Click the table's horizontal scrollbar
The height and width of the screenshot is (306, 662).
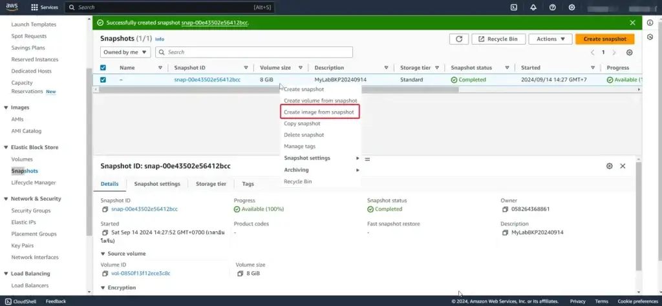[x=279, y=89]
